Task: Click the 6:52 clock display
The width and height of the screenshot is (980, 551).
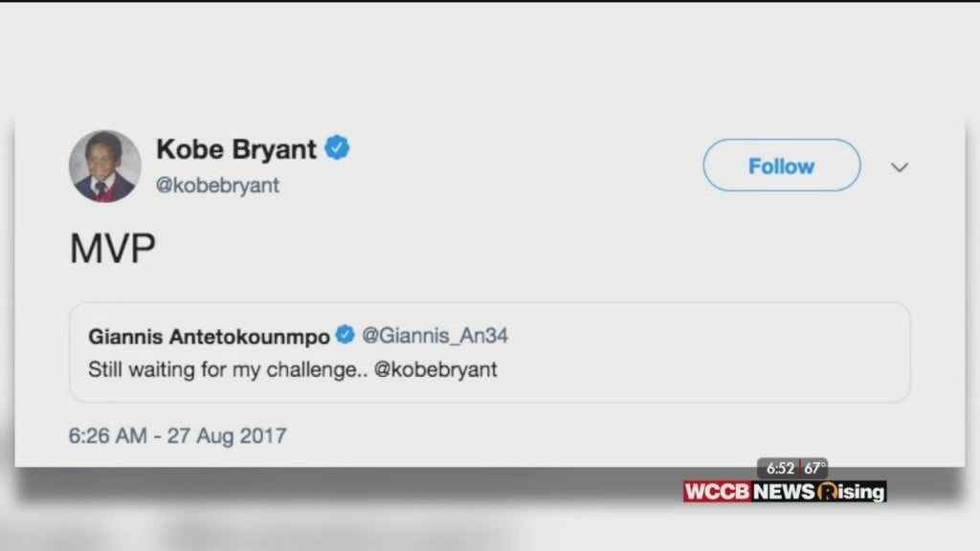Action: [x=779, y=468]
